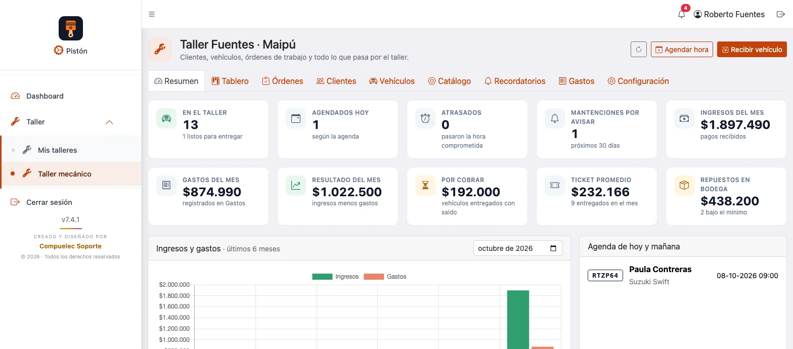
Task: Click the calendar icon in Agendados hoy card
Action: (296, 118)
